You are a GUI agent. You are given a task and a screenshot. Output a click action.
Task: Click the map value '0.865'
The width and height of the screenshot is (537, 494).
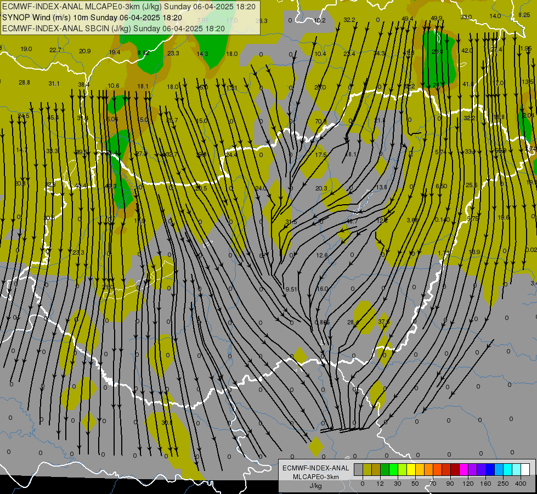[x=323, y=322]
